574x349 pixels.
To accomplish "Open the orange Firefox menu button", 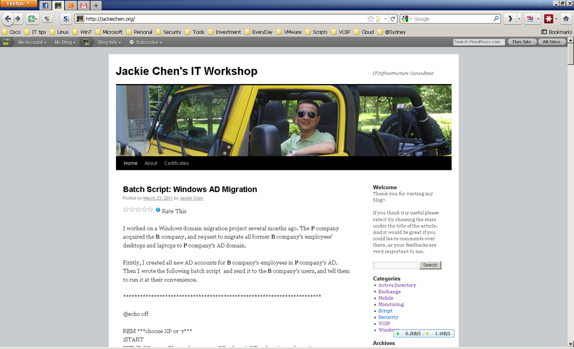I will click(x=19, y=4).
